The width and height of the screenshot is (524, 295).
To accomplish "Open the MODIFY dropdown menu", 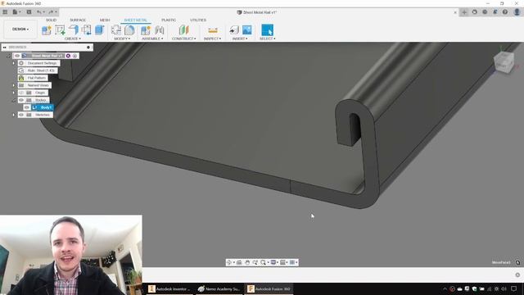I will tap(122, 39).
